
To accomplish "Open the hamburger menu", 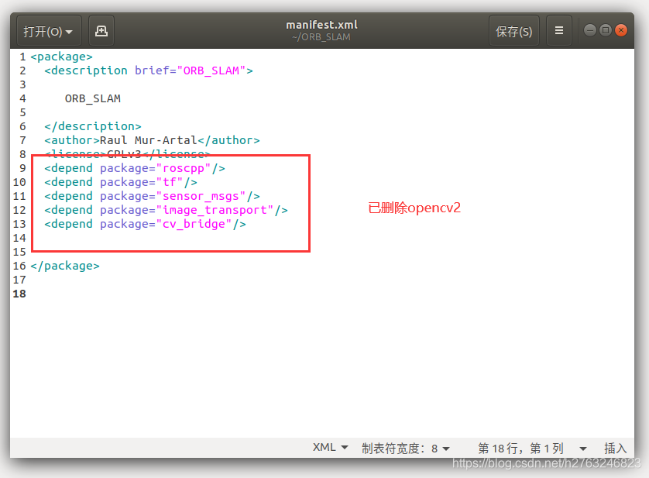I will pos(558,31).
